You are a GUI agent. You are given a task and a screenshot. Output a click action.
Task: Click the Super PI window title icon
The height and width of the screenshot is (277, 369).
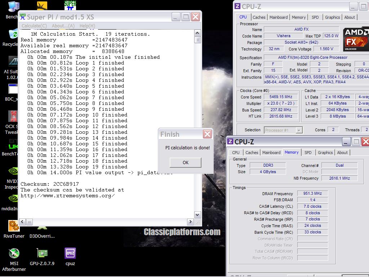[23, 17]
